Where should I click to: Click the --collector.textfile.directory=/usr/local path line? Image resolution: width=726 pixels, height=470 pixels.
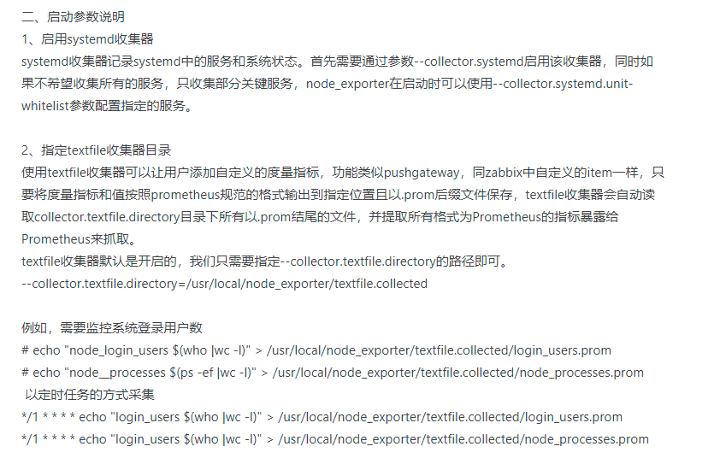pyautogui.click(x=225, y=284)
